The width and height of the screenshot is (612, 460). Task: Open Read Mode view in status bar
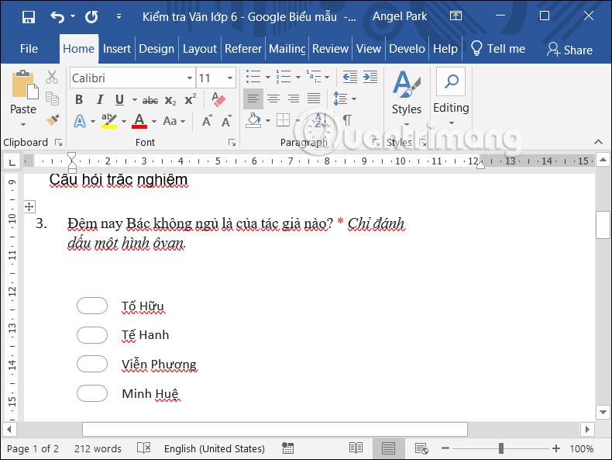pos(356,448)
